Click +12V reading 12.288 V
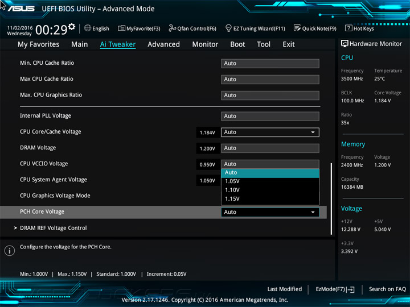 351,229
